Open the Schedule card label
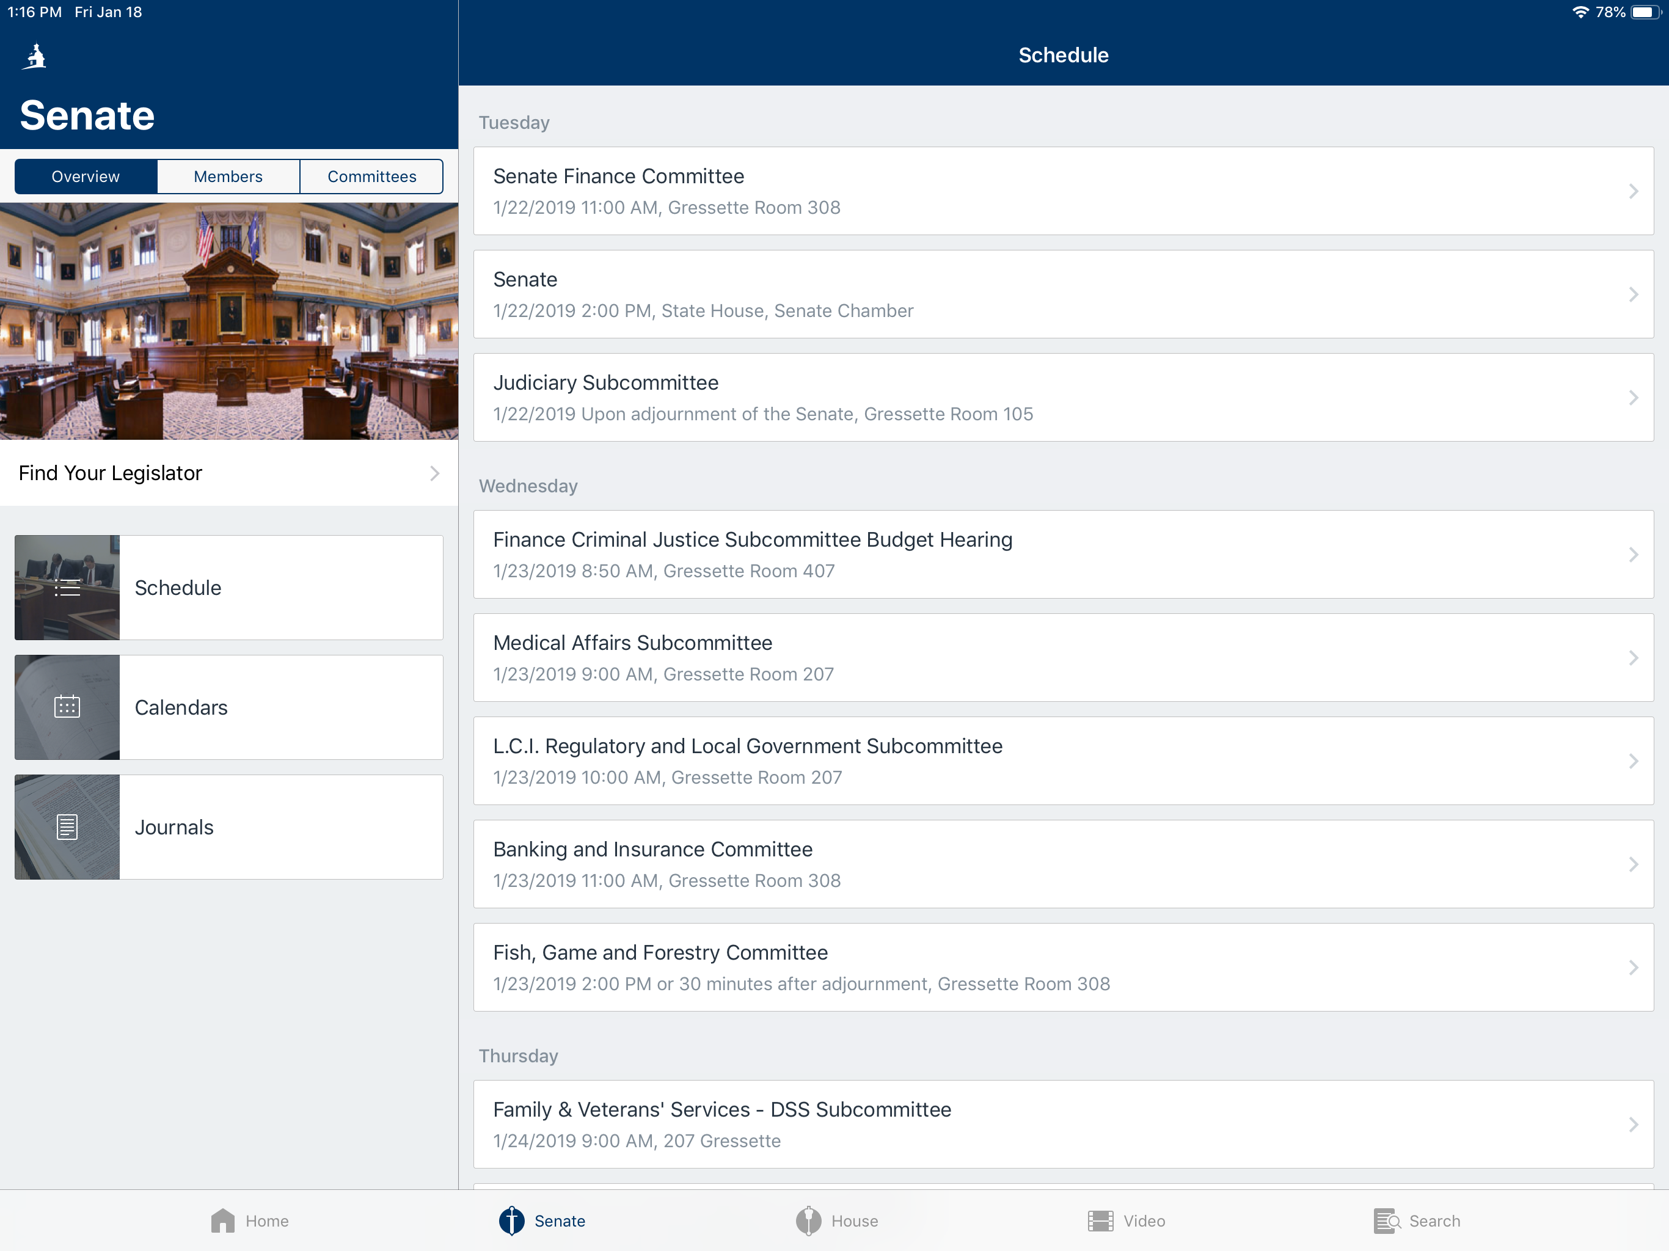 tap(178, 588)
